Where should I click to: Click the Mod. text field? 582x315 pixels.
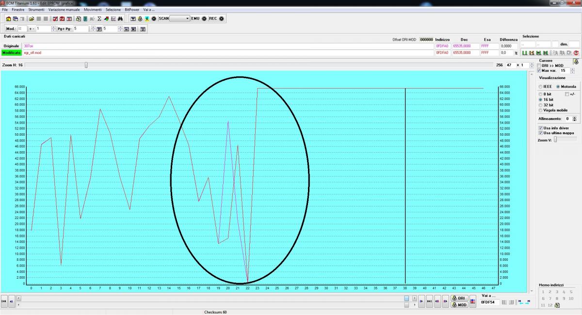click(x=22, y=29)
